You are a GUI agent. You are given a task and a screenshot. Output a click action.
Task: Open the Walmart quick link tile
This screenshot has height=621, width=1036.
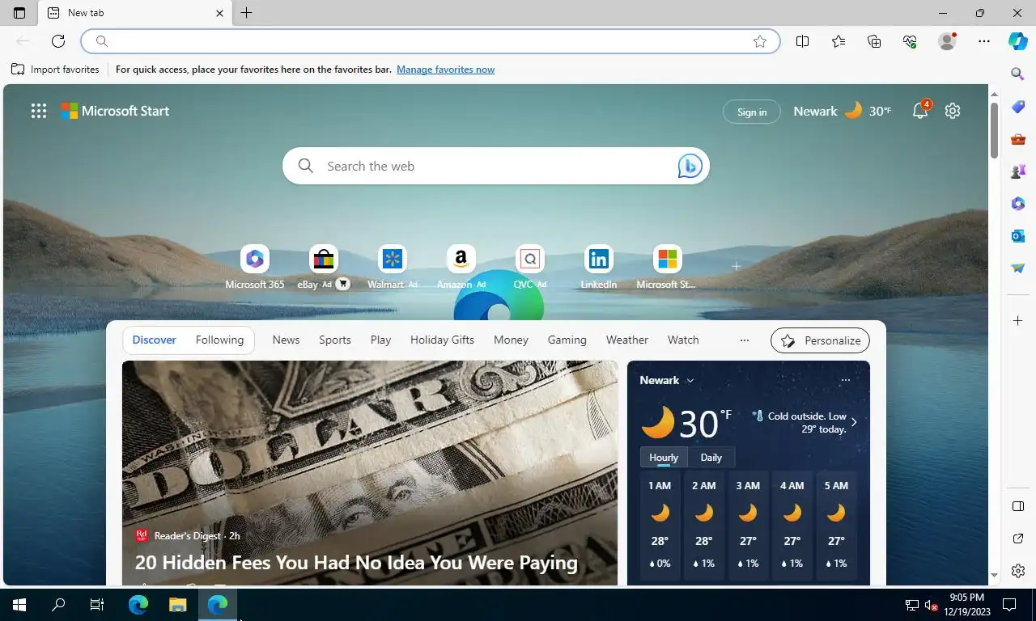point(393,268)
